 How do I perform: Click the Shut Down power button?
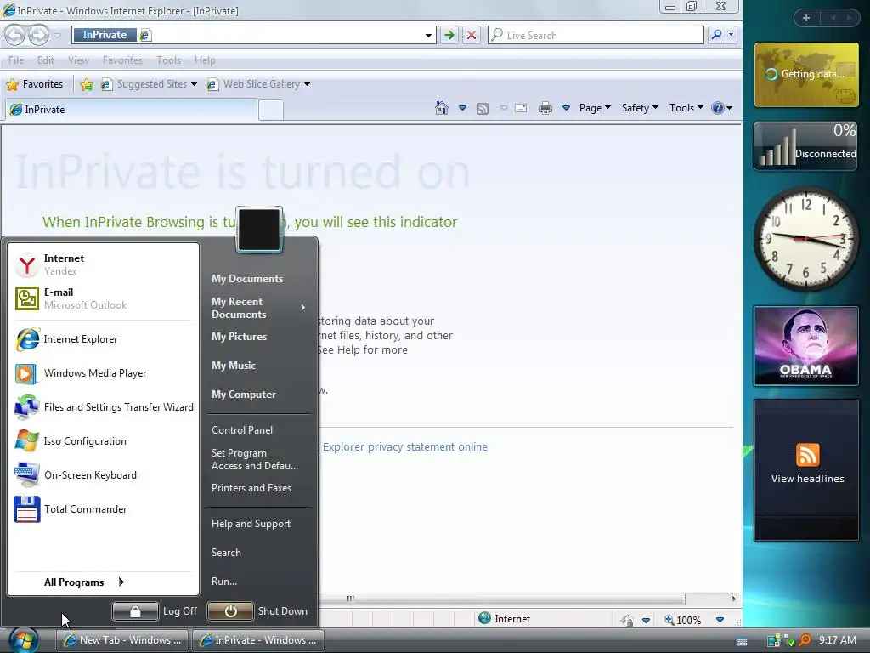tap(231, 611)
